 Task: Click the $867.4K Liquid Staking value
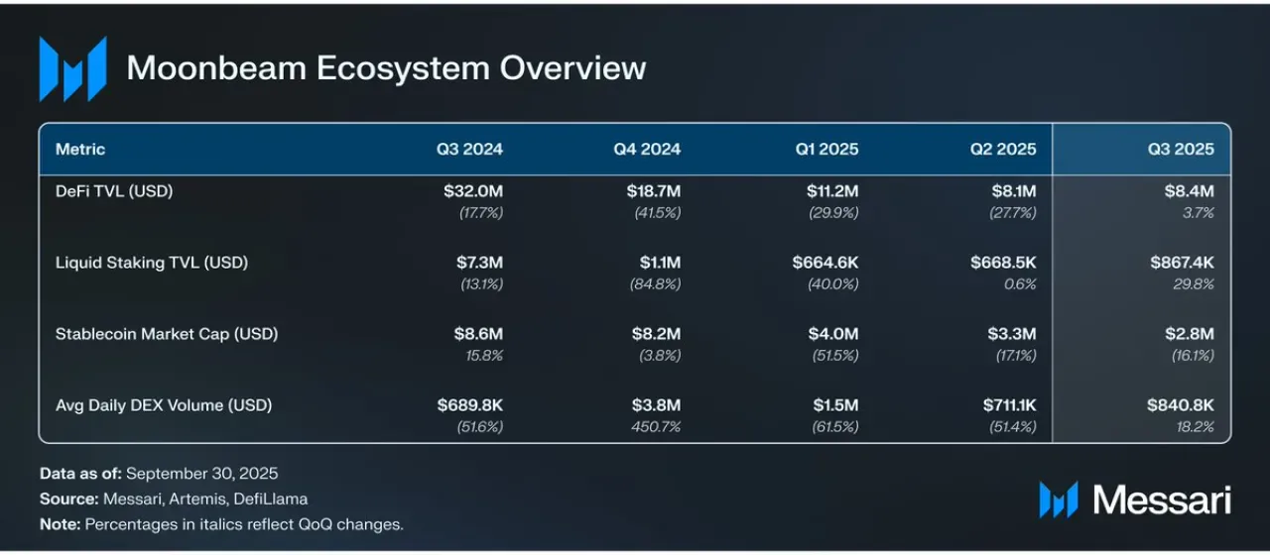[1181, 263]
